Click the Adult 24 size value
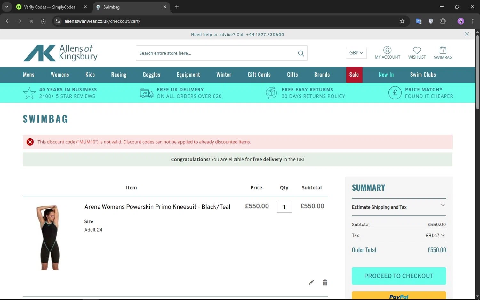This screenshot has width=480, height=300. click(93, 230)
